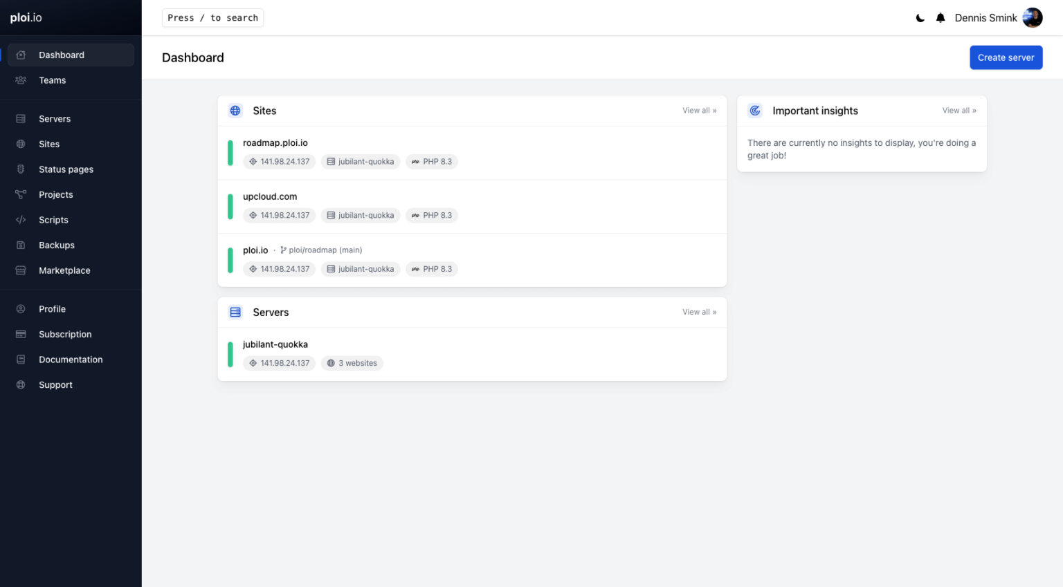Click the Status pages shield icon
1063x587 pixels.
point(21,169)
